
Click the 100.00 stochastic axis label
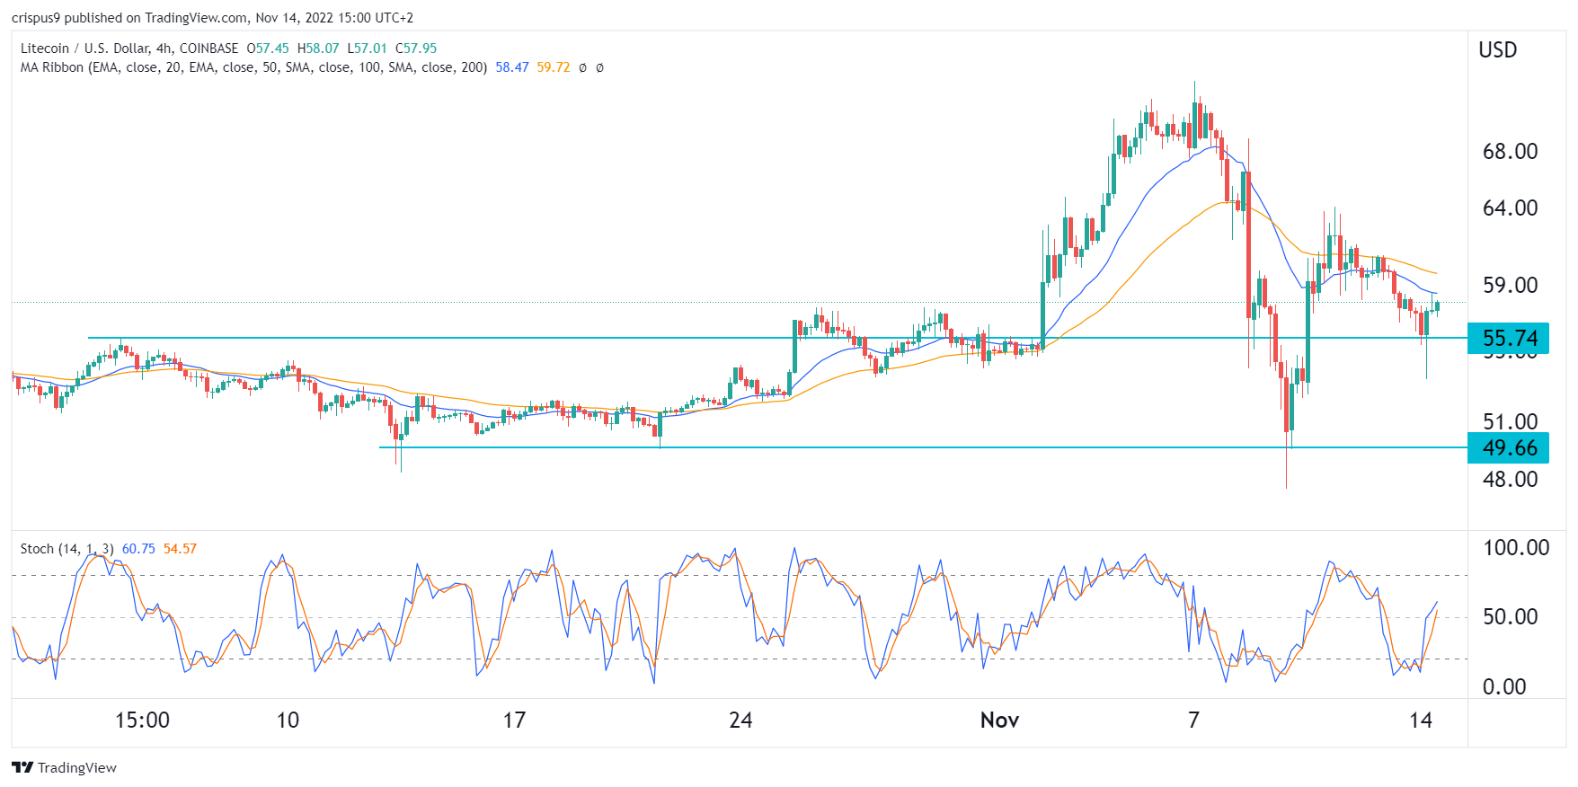[x=1516, y=547]
